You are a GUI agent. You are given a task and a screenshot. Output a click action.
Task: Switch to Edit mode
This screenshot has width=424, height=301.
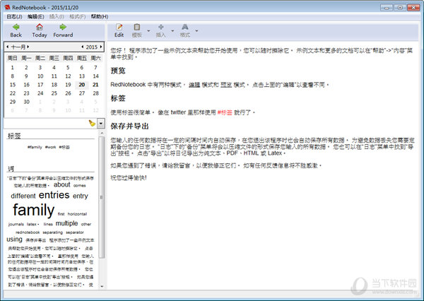pos(119,30)
